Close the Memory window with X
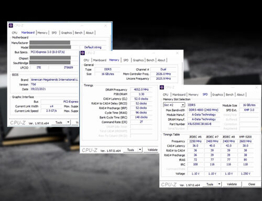Image resolution: width=262 pixels, height=201 pixels. click(x=177, y=53)
